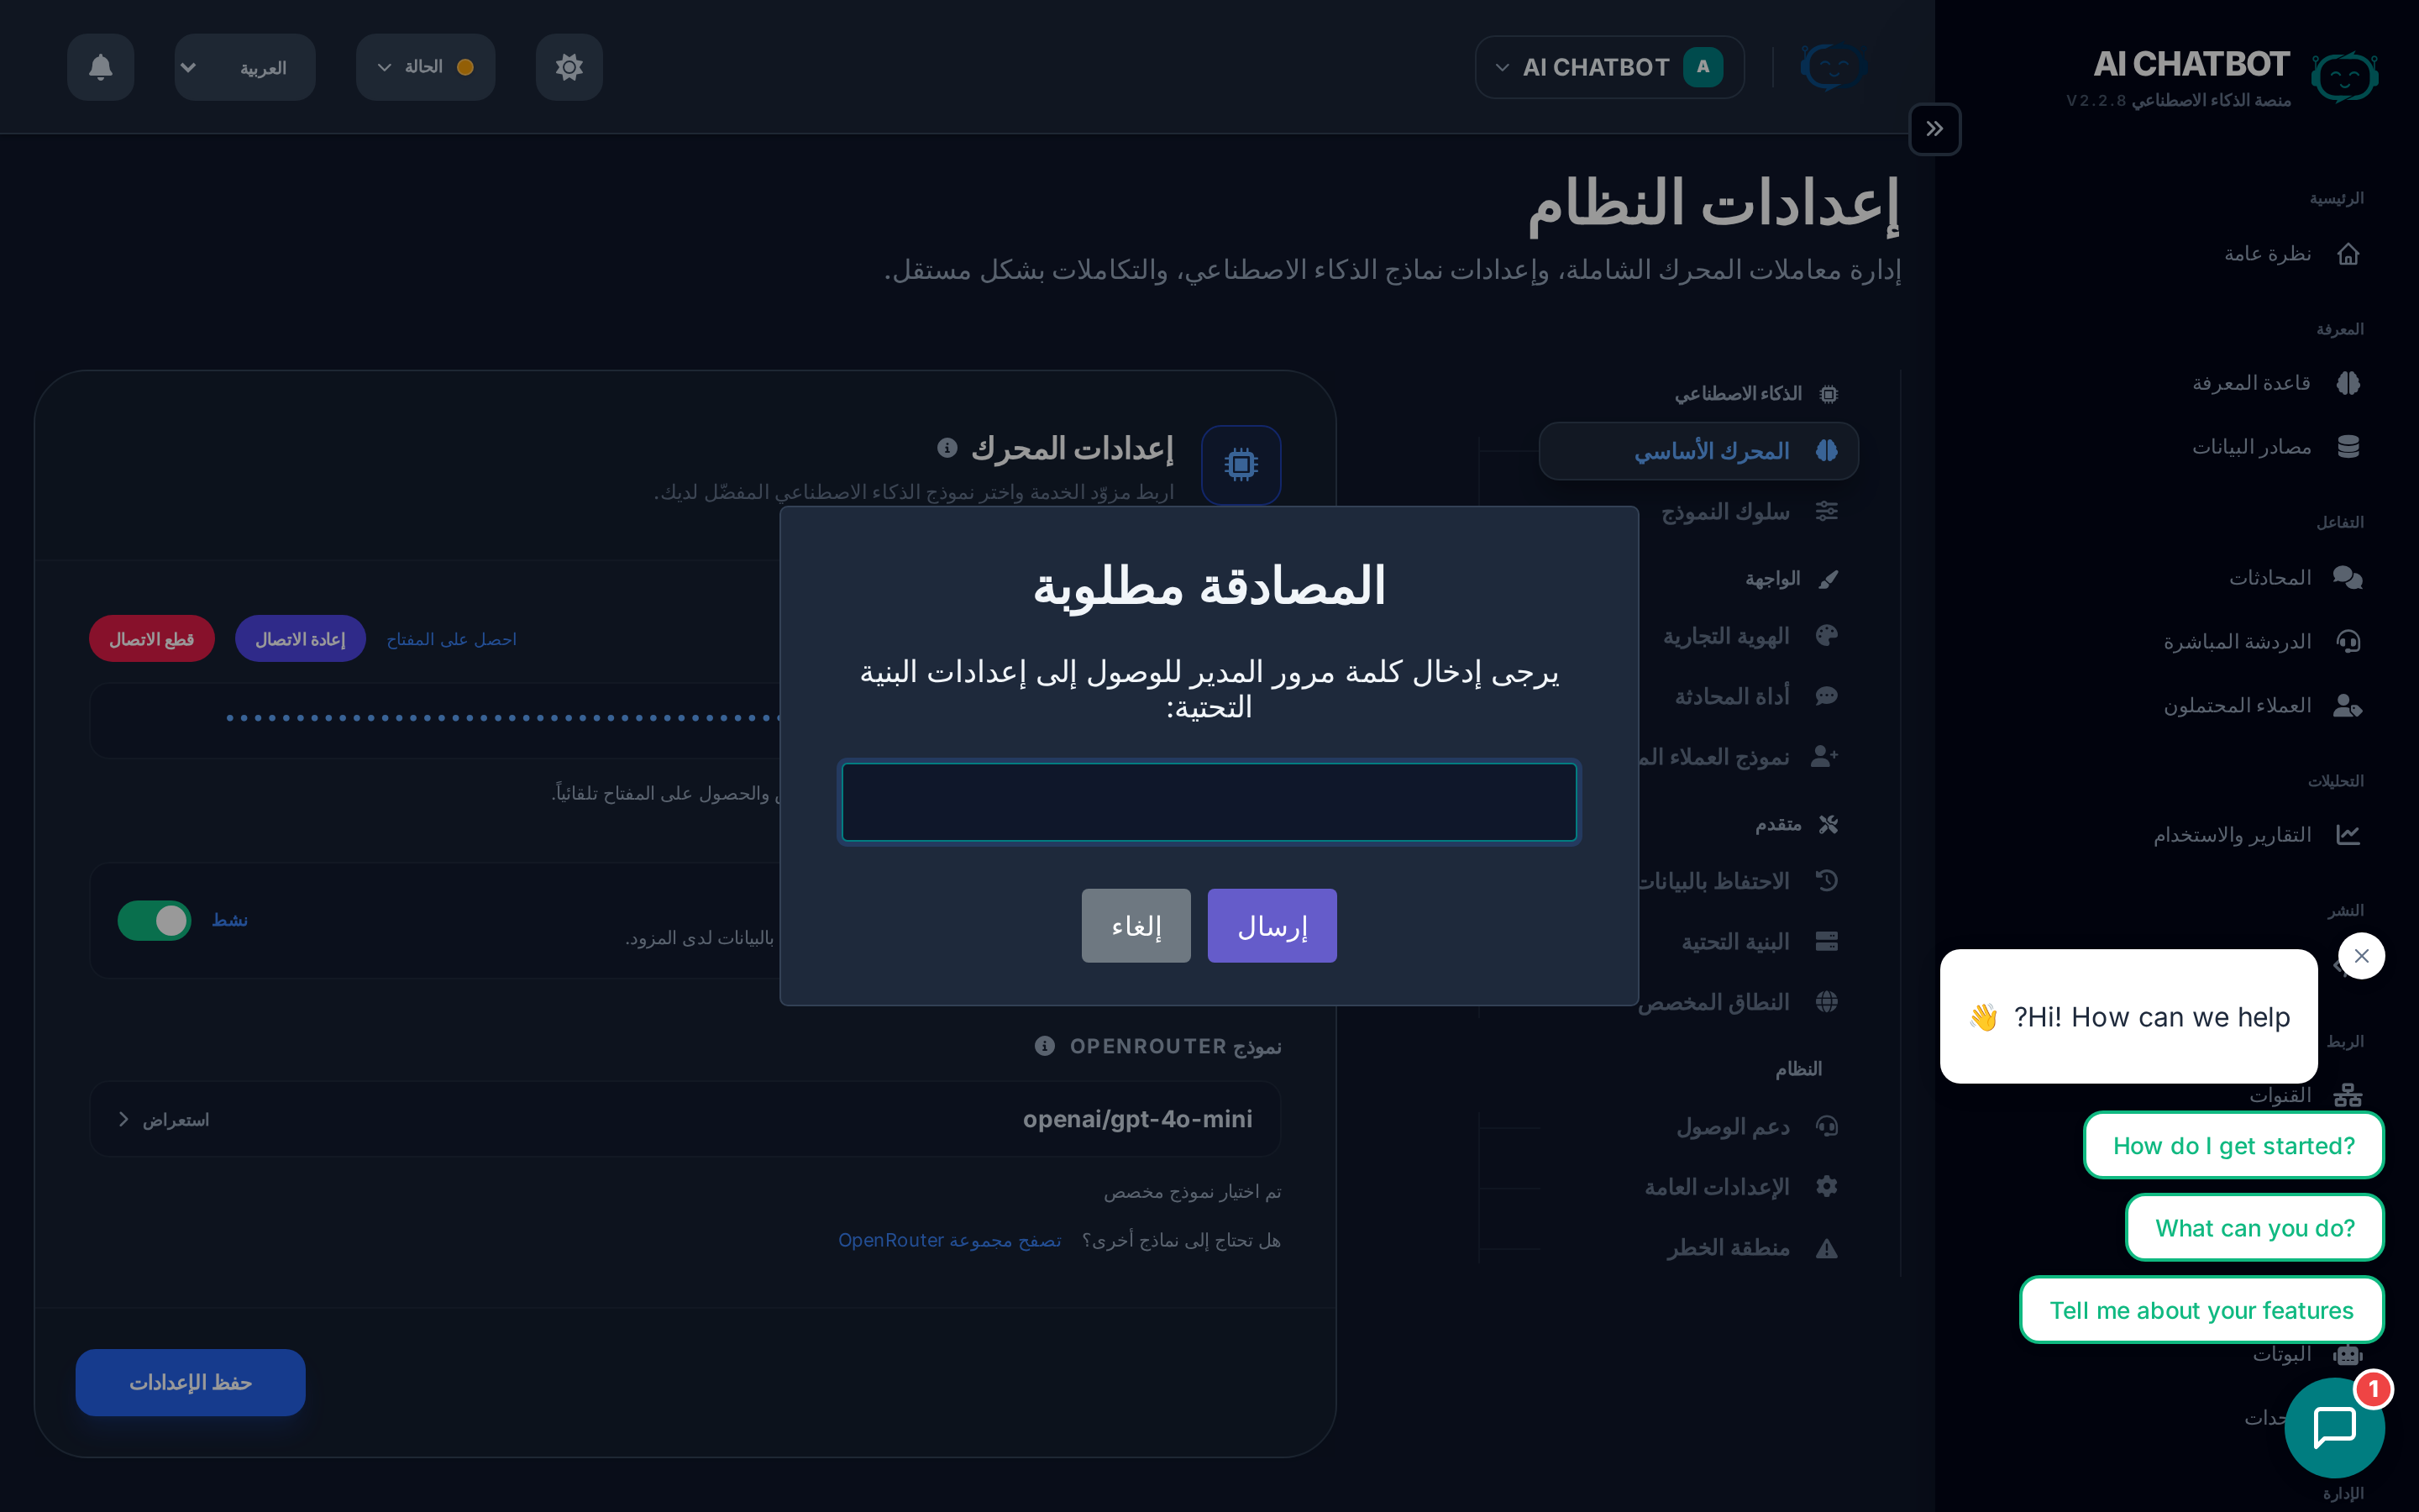Click the chip icon beside إعدادات المحرك
The width and height of the screenshot is (2419, 1512).
[x=1241, y=464]
